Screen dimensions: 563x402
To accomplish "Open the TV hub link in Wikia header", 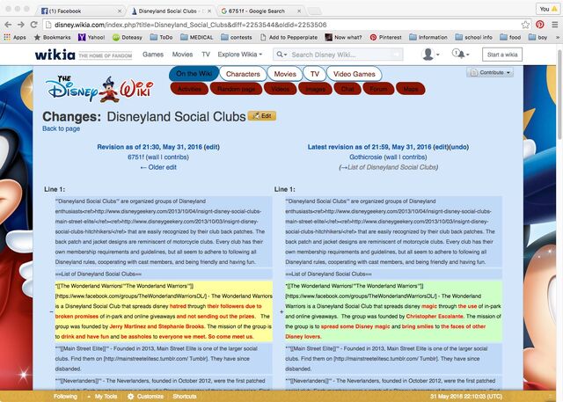I will (x=206, y=55).
